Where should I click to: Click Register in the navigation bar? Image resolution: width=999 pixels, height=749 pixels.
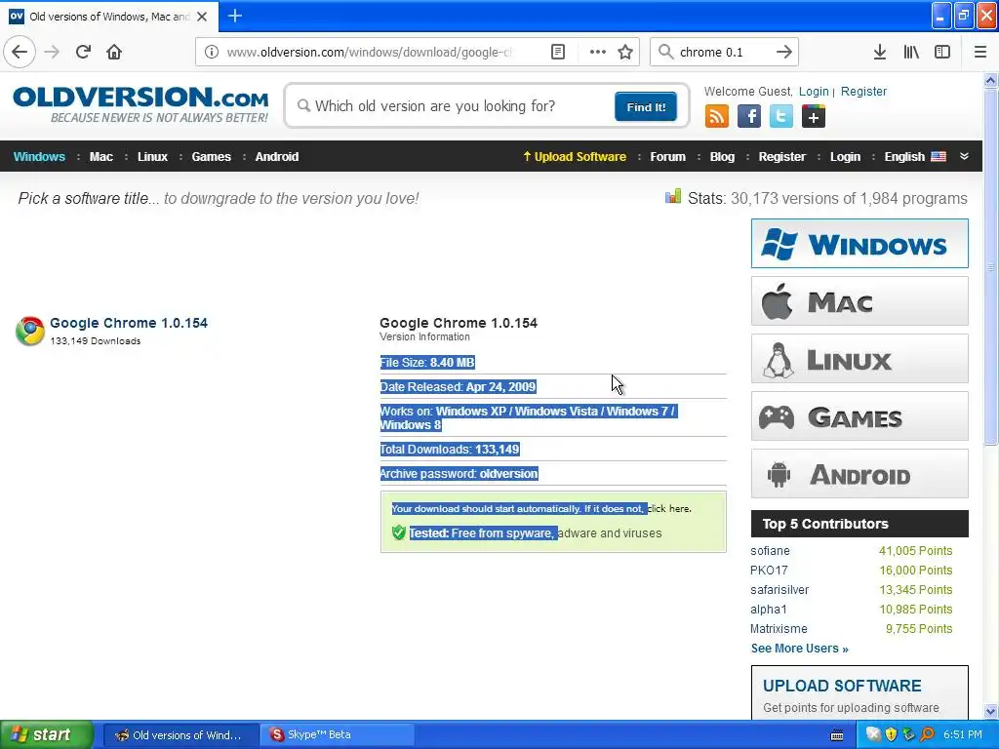click(x=782, y=157)
